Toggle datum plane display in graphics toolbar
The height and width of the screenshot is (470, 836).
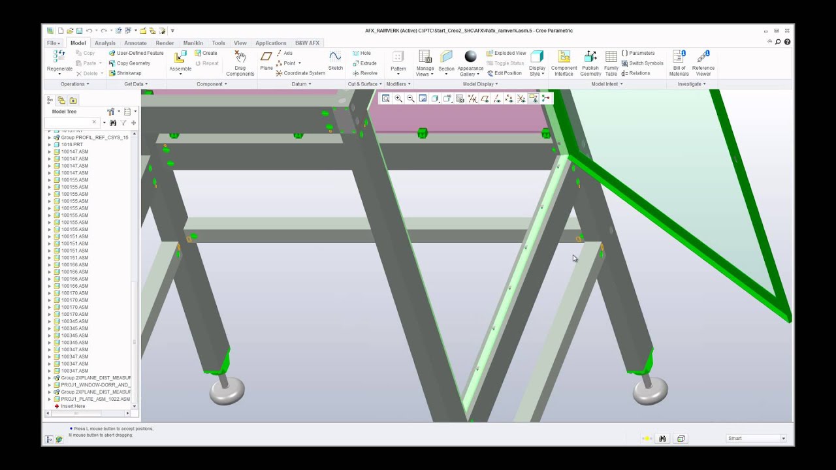485,99
